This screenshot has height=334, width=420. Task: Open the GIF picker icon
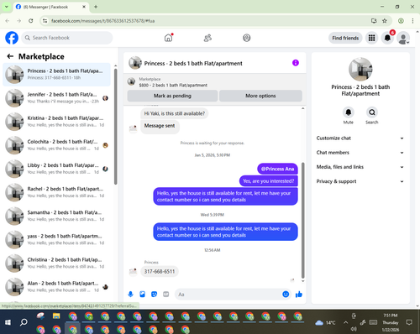click(166, 295)
